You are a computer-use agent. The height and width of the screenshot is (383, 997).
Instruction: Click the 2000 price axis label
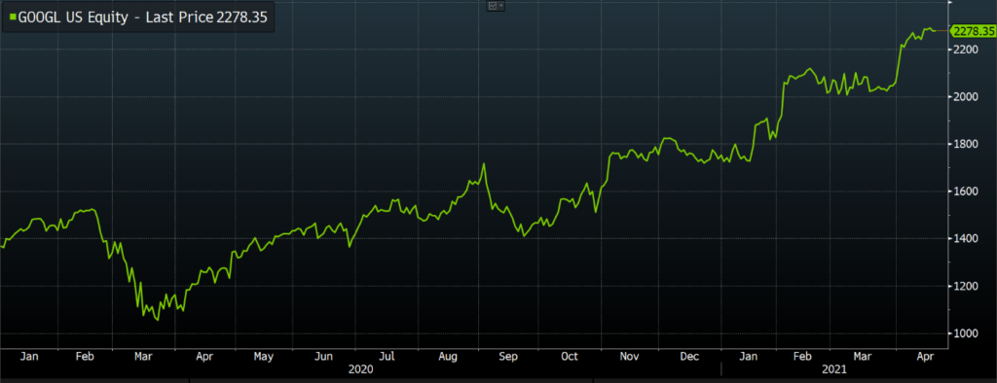coord(966,97)
